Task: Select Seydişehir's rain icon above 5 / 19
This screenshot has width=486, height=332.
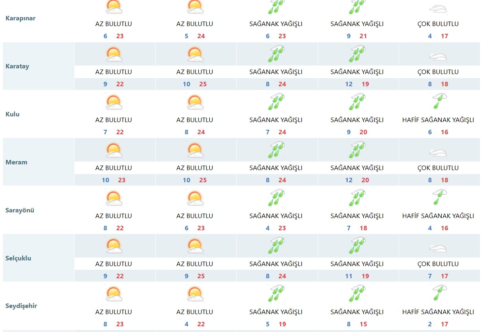Action: tap(276, 294)
